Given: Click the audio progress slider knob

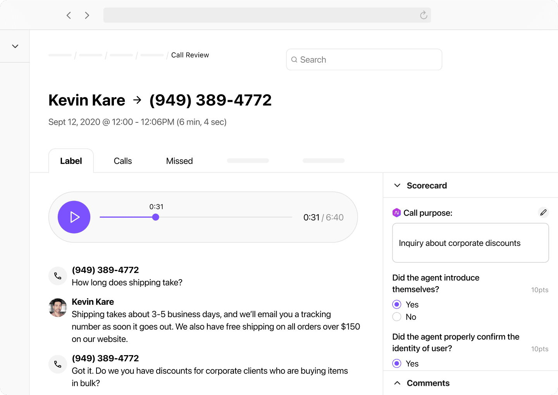Looking at the screenshot, I should 155,217.
